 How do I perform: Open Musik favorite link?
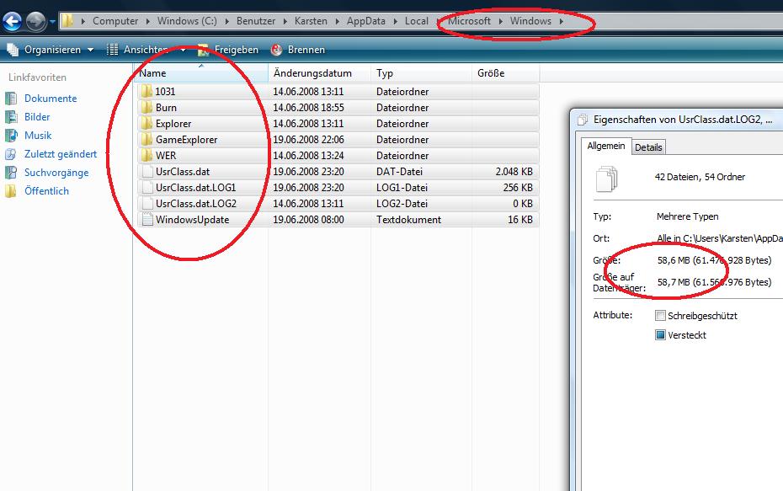click(x=38, y=136)
